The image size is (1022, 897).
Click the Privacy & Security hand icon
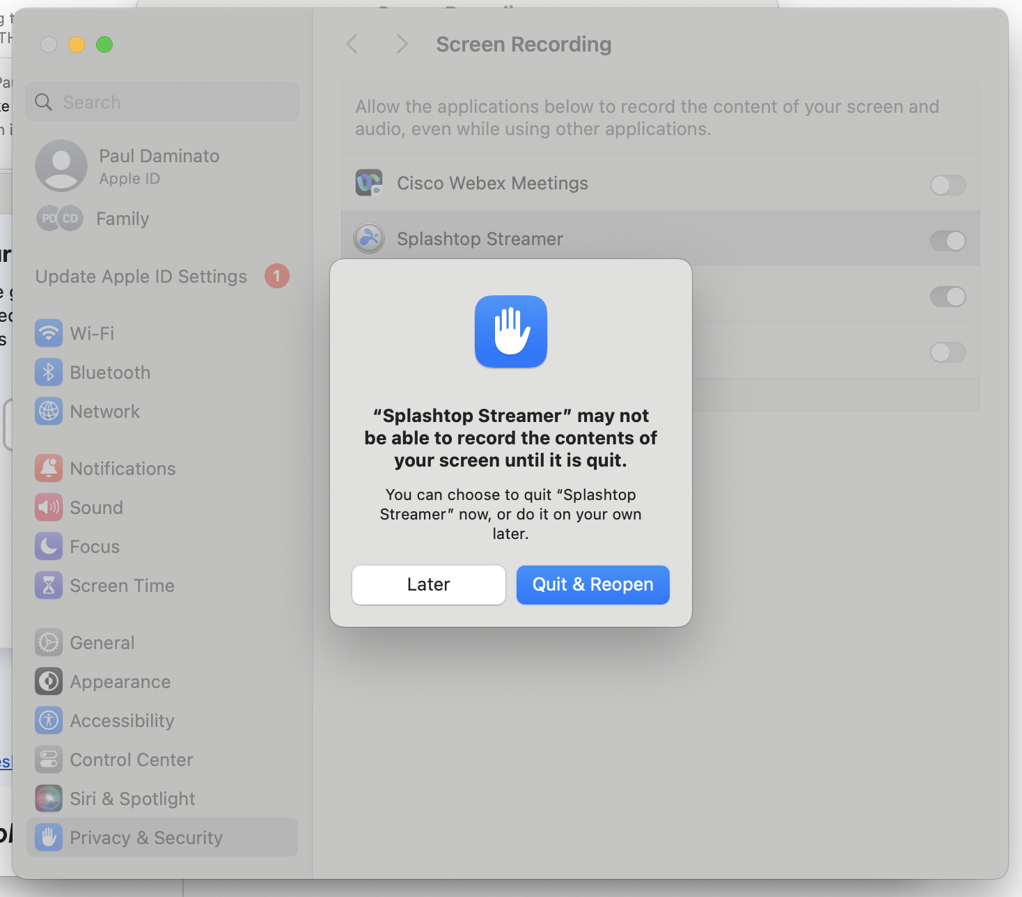pyautogui.click(x=49, y=838)
